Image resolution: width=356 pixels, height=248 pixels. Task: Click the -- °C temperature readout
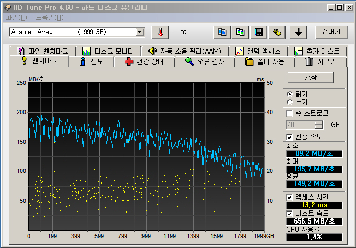tap(179, 32)
